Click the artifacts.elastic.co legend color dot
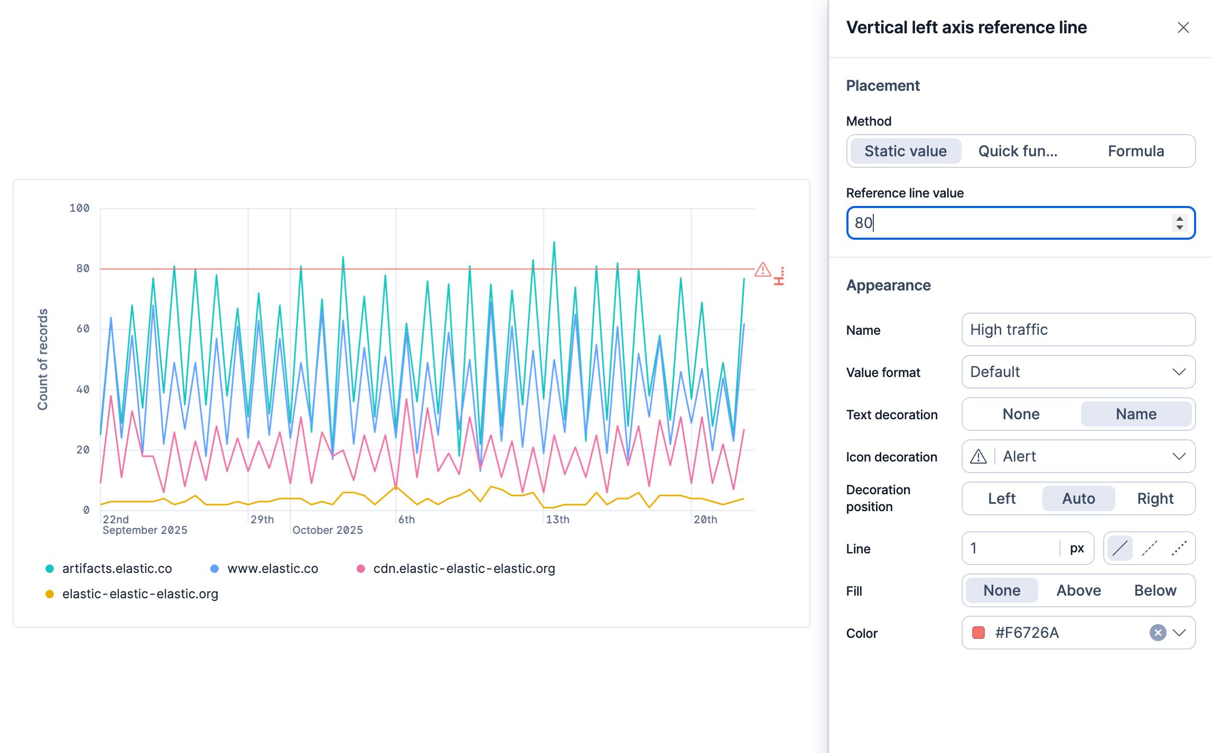 pyautogui.click(x=50, y=569)
